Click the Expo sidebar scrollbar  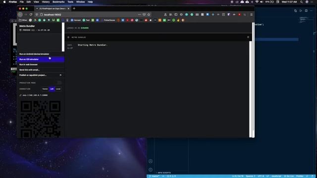click(x=63, y=37)
